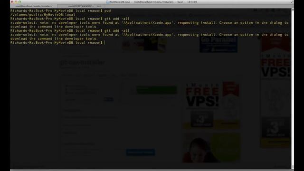Click the Go Parallel banner in the background page
The width and height of the screenshot is (304, 171).
pos(218,45)
